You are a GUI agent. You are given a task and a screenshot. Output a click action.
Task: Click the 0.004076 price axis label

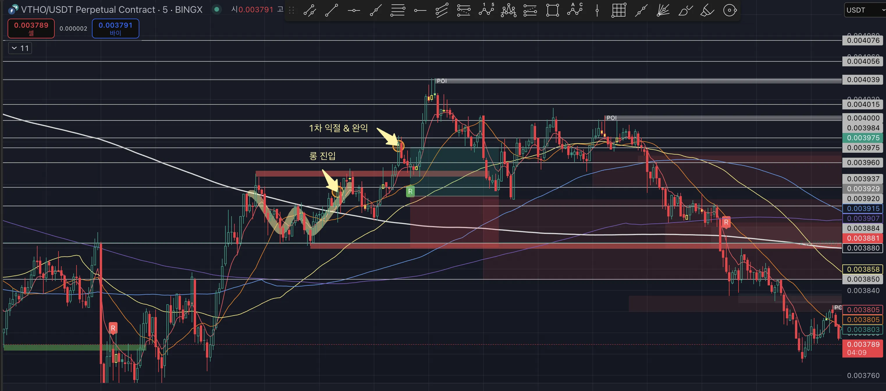pyautogui.click(x=863, y=40)
